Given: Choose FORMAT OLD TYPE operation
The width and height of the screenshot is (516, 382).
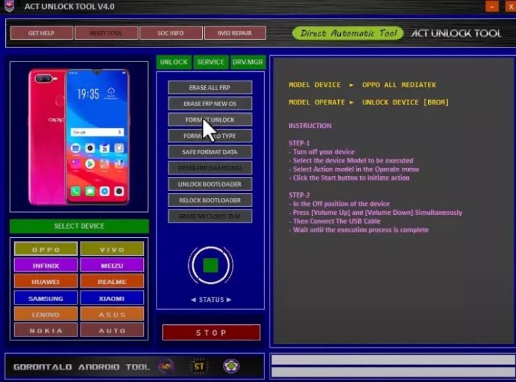Looking at the screenshot, I should [x=210, y=136].
